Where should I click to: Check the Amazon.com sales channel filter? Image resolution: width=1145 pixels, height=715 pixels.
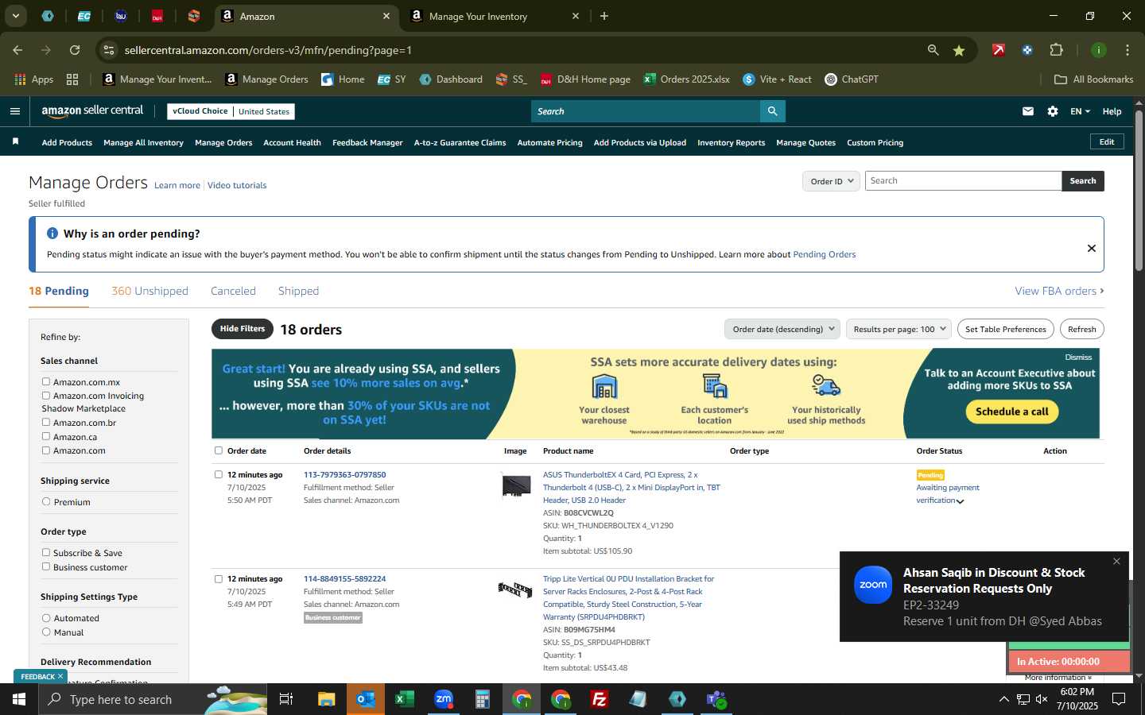tap(46, 450)
